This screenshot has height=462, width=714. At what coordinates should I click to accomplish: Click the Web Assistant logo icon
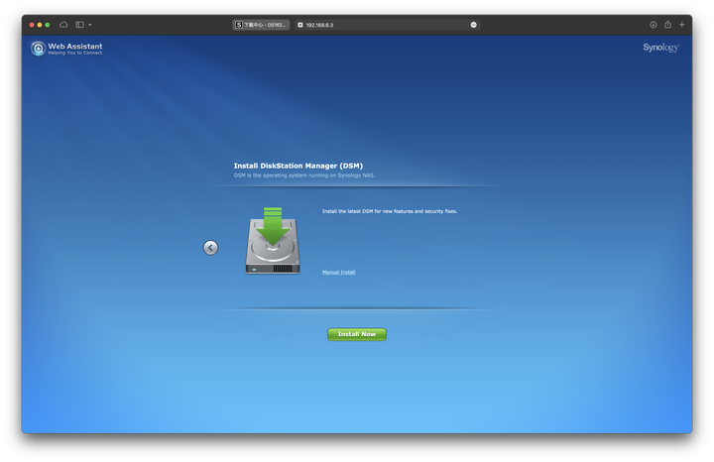point(39,49)
